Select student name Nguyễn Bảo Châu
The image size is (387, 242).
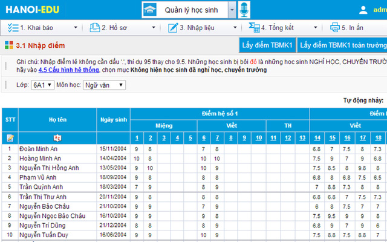click(x=44, y=206)
